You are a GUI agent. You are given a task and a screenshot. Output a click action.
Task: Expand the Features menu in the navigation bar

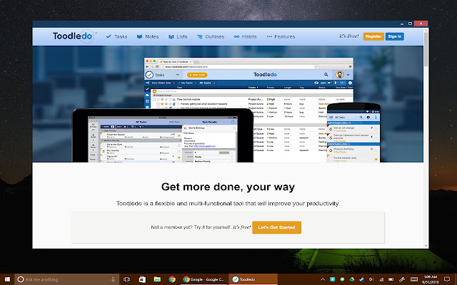281,36
